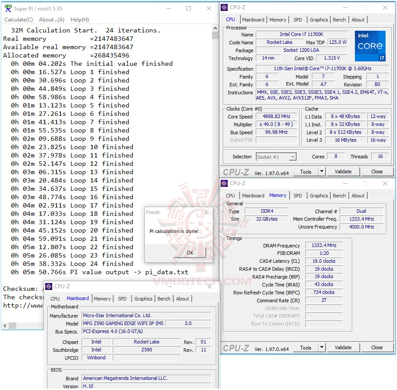Open Graphics tab in top CPU-Z window
397x390 pixels.
(x=318, y=20)
